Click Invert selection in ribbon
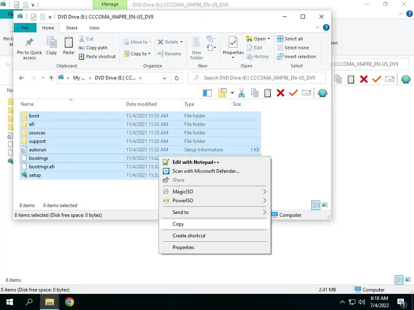Viewport: 414px width, 310px height. pyautogui.click(x=296, y=57)
